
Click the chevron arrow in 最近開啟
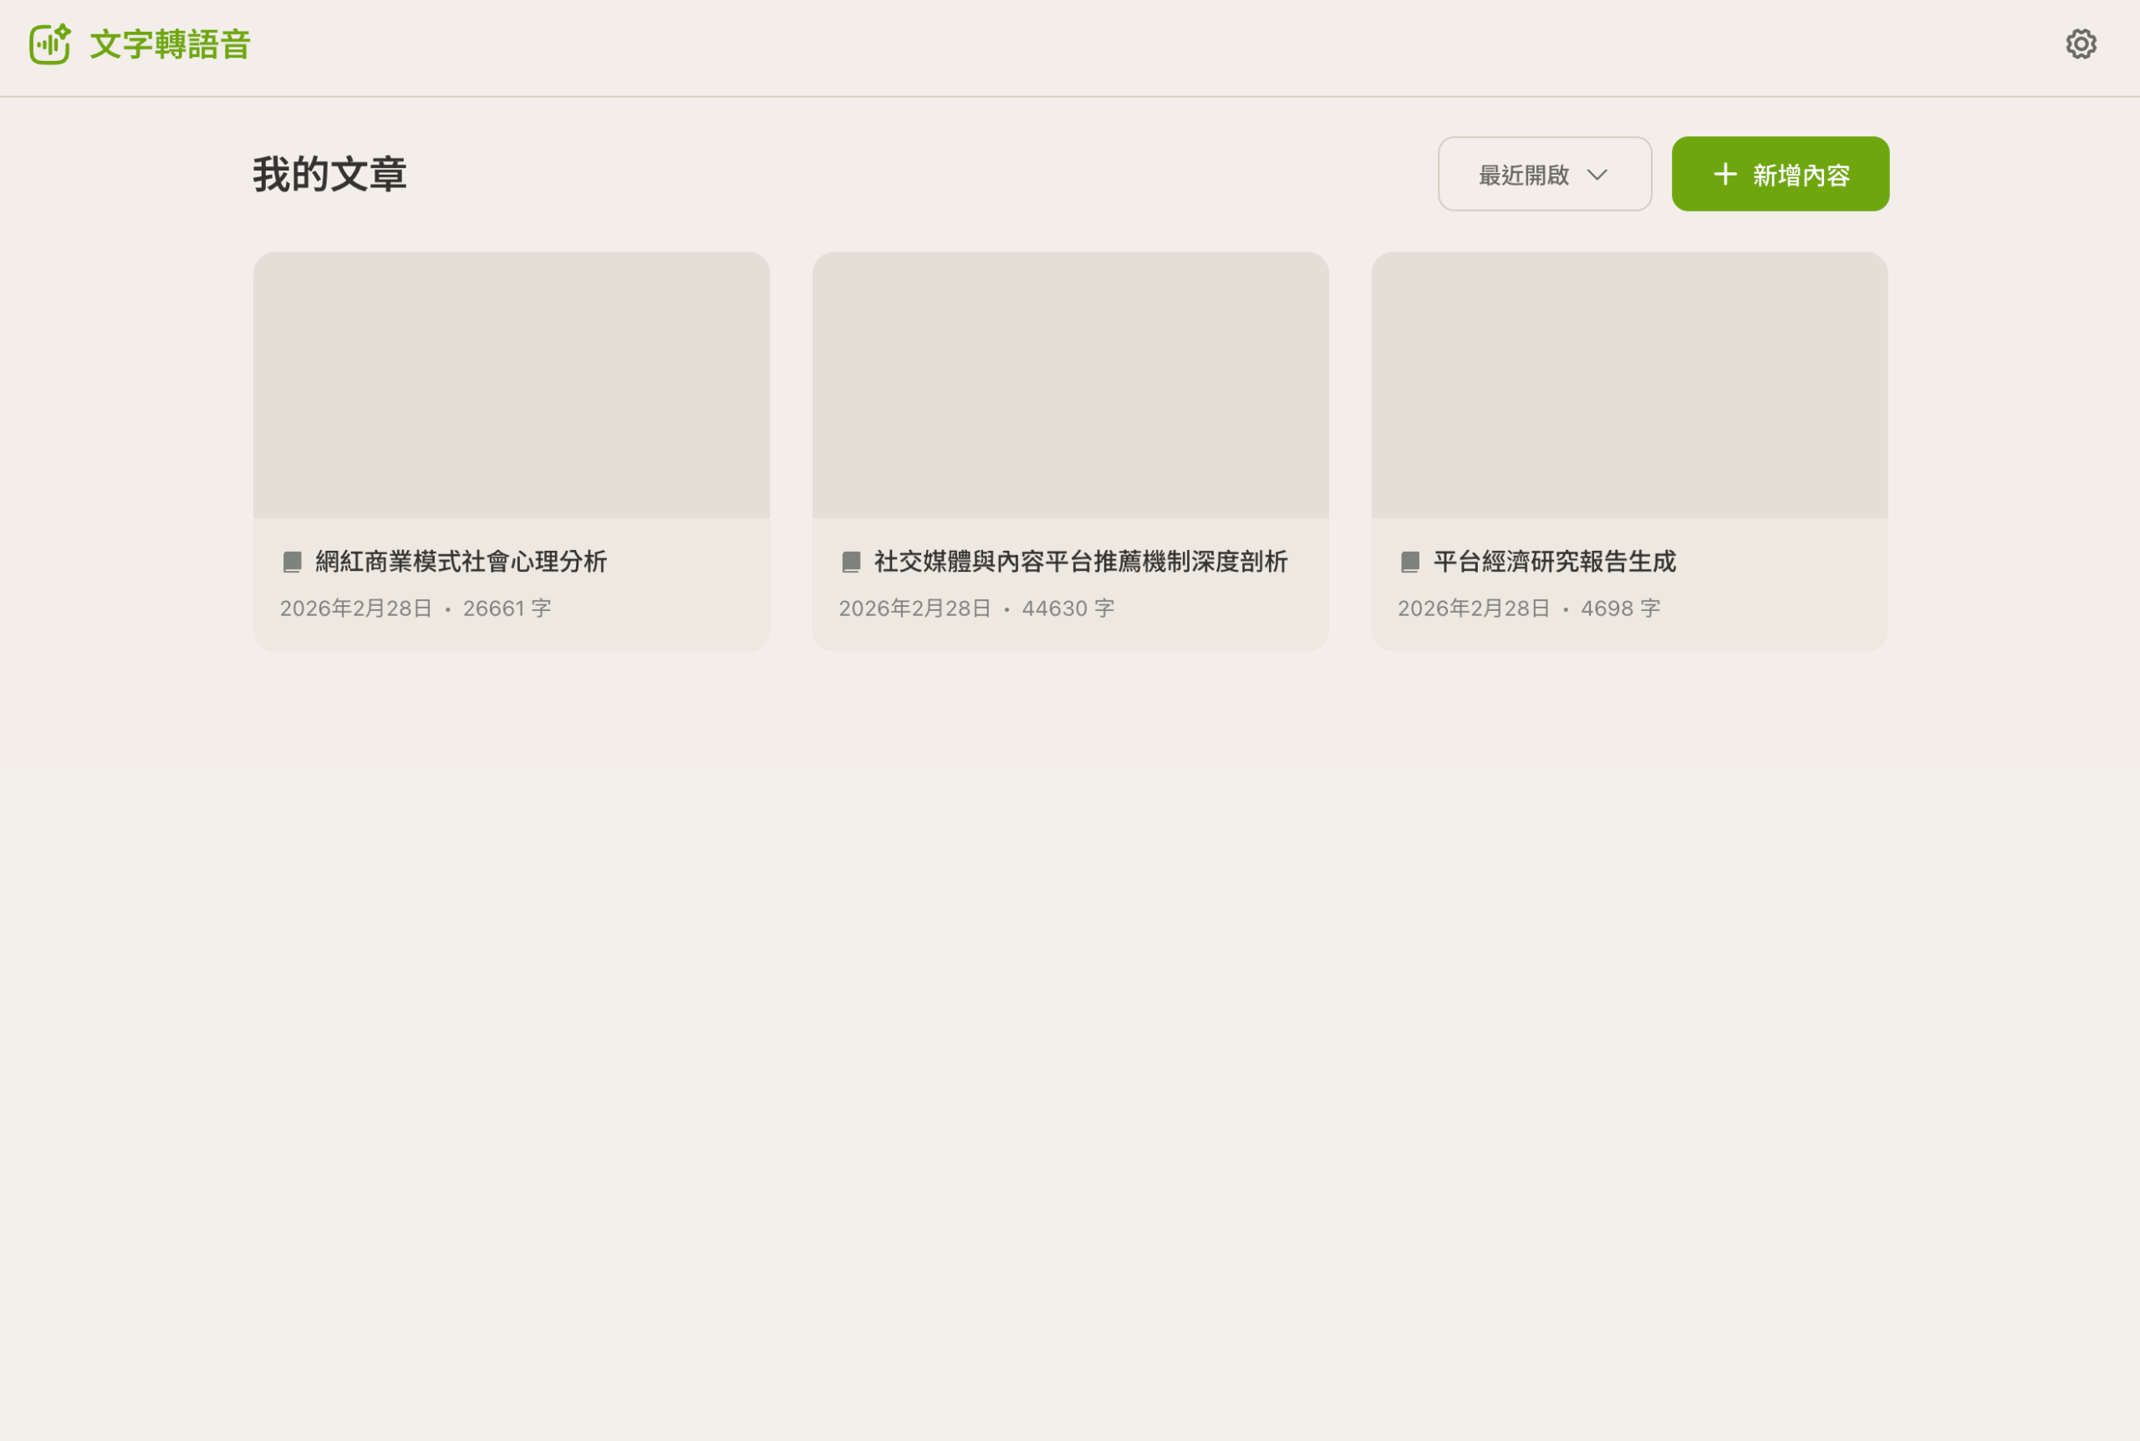(1597, 175)
